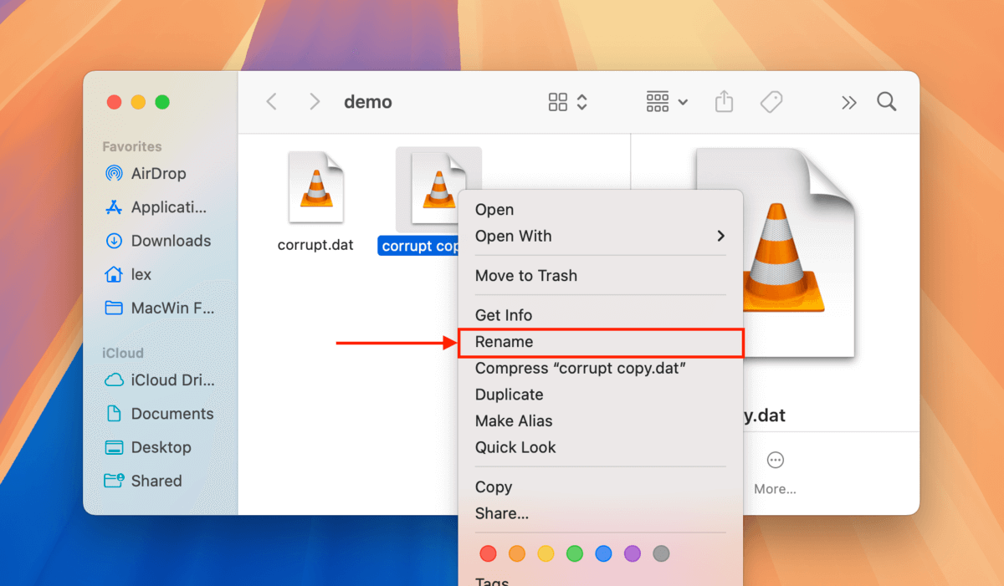The image size is (1004, 586).
Task: Apply the red tag color
Action: [488, 553]
